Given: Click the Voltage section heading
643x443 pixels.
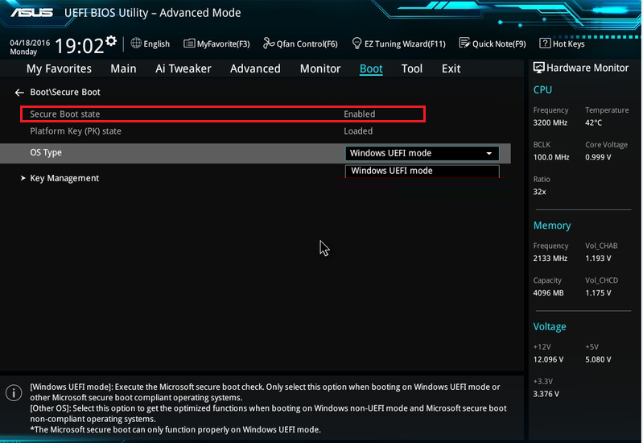Looking at the screenshot, I should click(x=550, y=327).
